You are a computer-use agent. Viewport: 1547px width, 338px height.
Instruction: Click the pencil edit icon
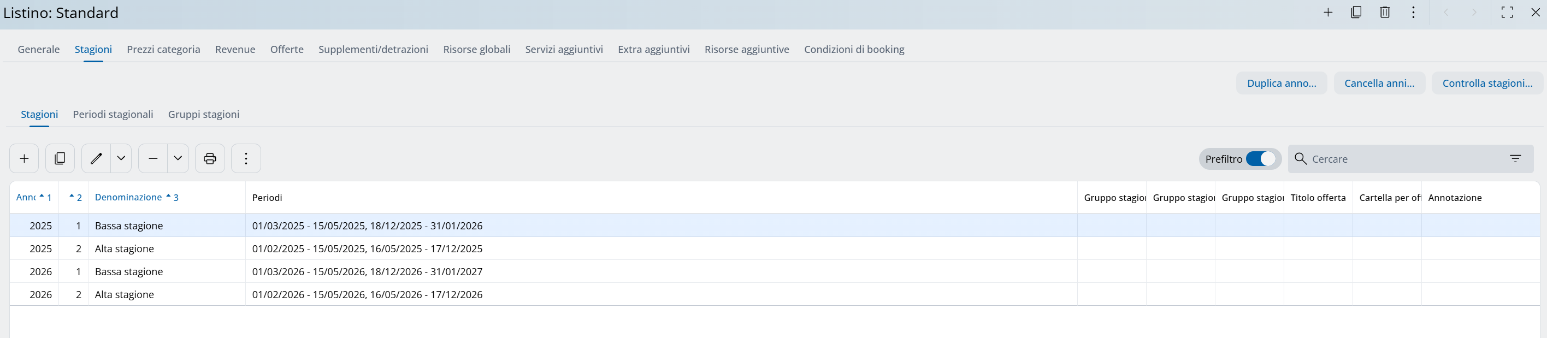[x=96, y=158]
